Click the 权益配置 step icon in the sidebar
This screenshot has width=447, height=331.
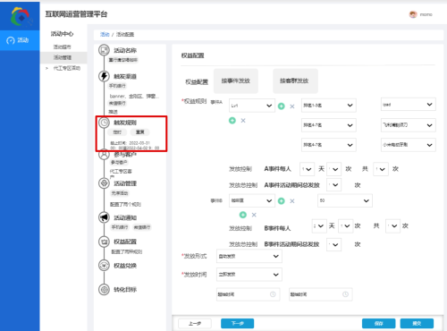click(104, 242)
